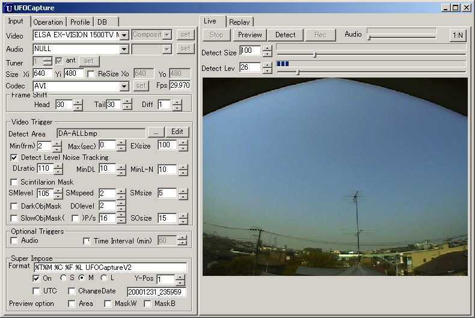Check the MaskW preview option
Image resolution: width=475 pixels, height=318 pixels.
[108, 304]
